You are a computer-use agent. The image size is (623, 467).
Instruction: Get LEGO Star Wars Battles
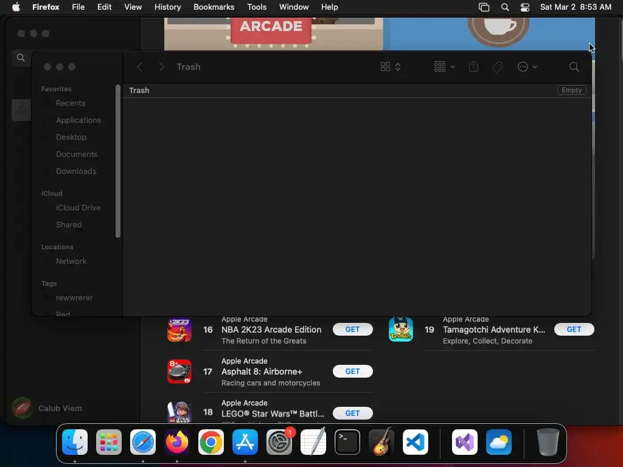coord(352,413)
